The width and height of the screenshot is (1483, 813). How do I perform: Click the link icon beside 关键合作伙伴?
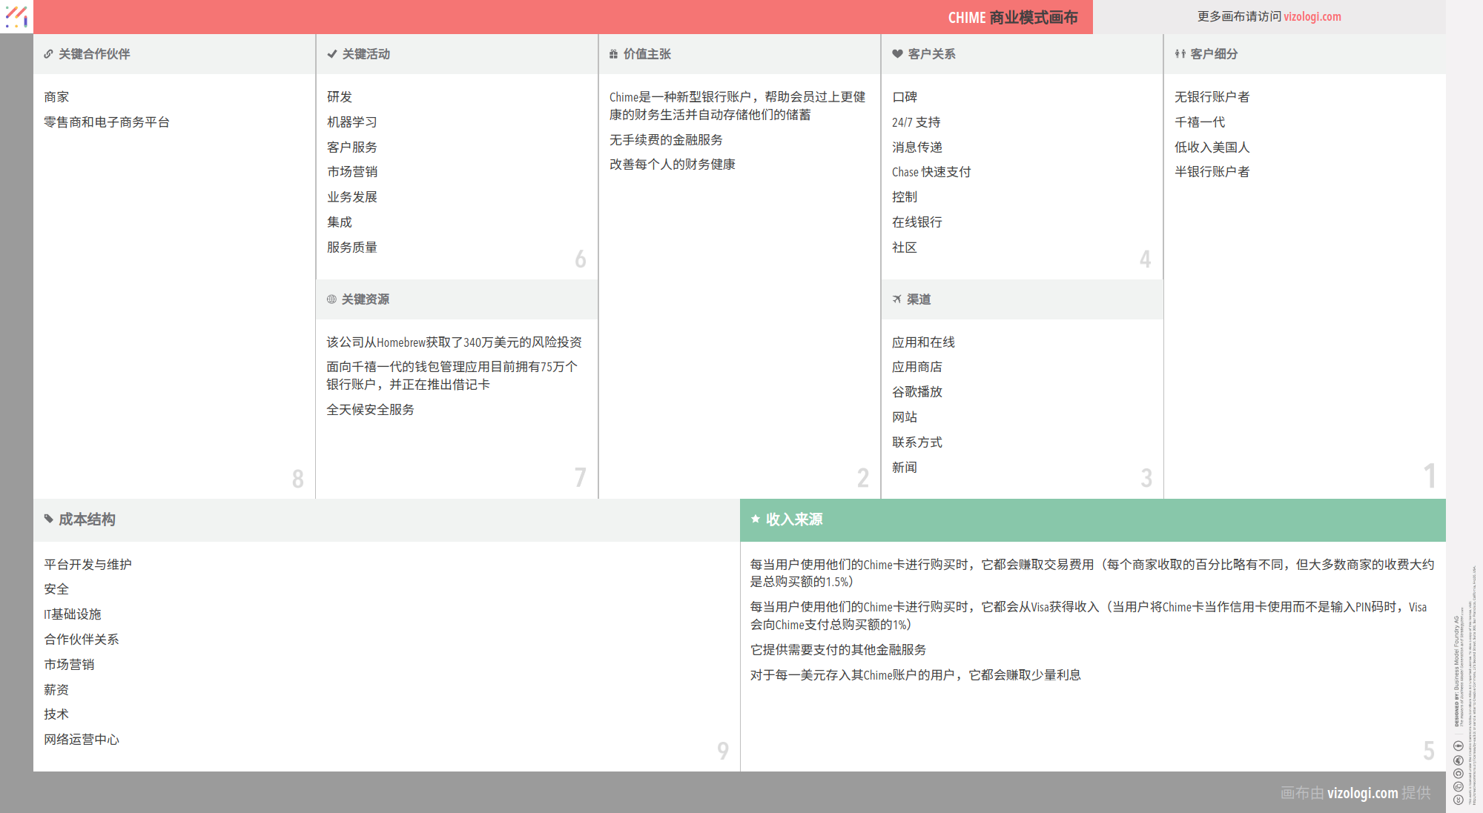(x=48, y=54)
